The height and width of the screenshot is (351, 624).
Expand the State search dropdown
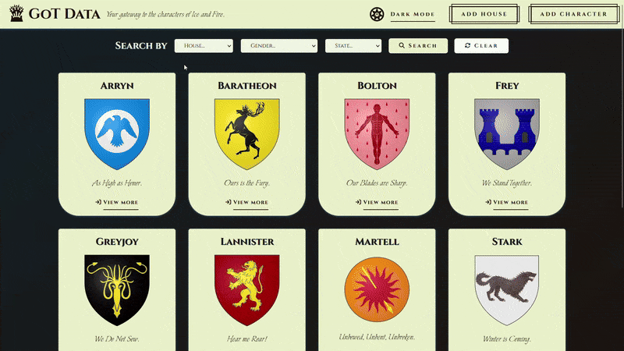point(353,46)
